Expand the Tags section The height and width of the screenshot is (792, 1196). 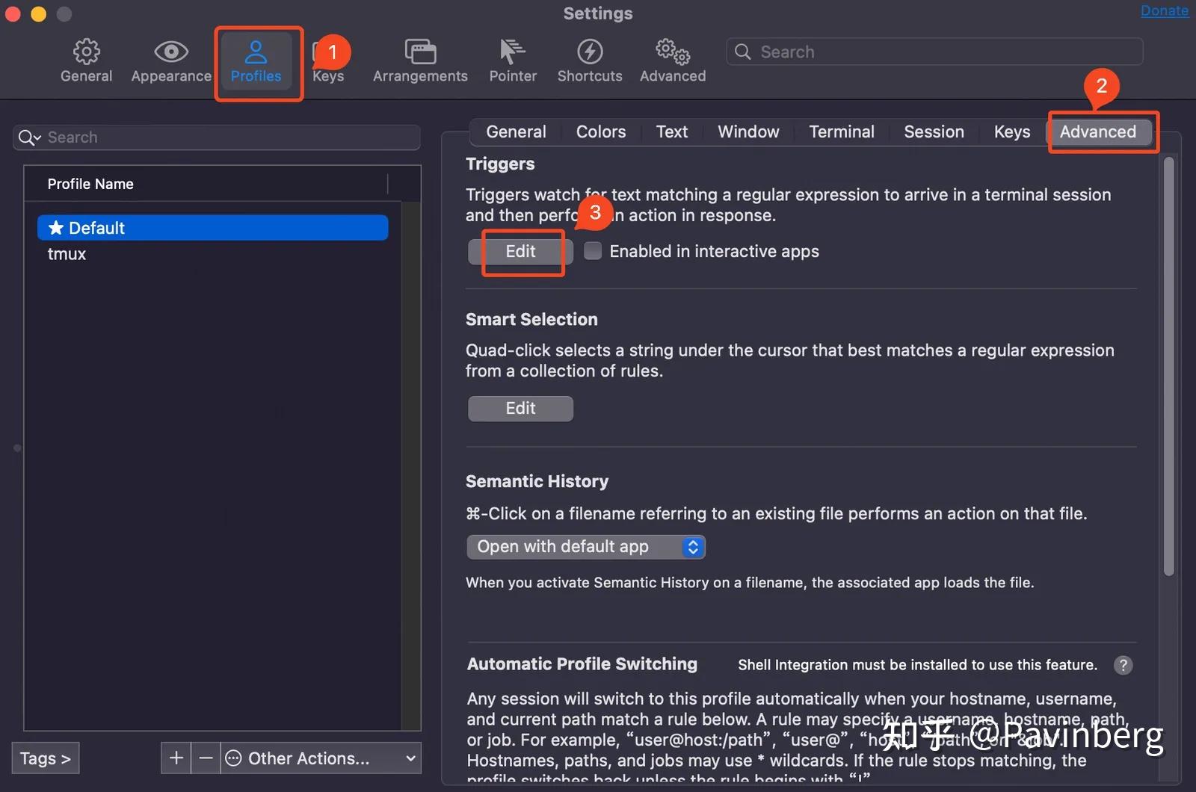[45, 758]
